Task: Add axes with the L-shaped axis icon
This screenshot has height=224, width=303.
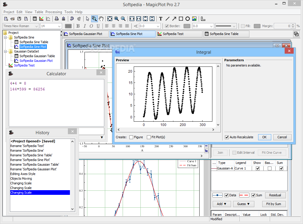Action: point(203,19)
